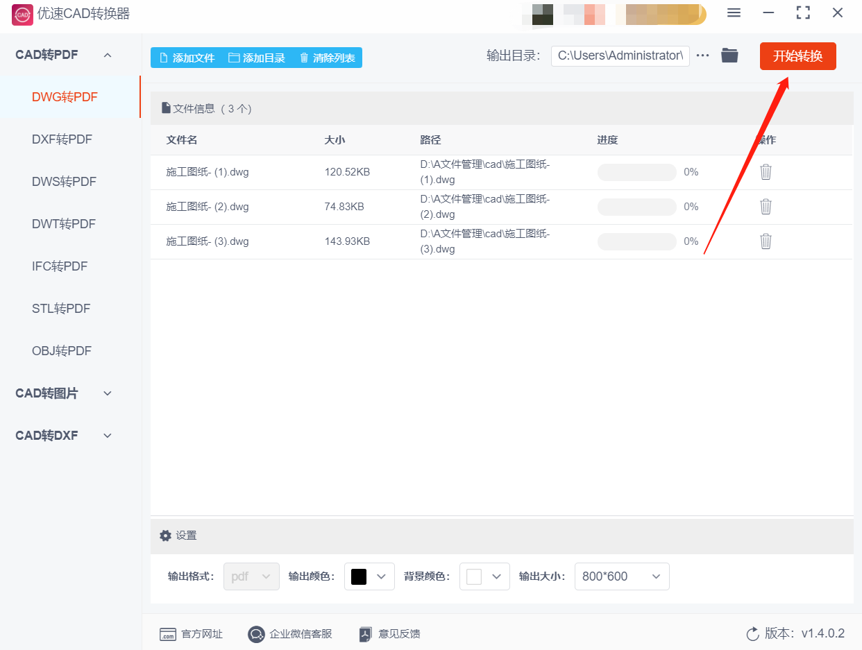Screen dimensions: 862x650
Task: Delete 施工图纸- (1).dwg with its trash icon
Action: [766, 172]
